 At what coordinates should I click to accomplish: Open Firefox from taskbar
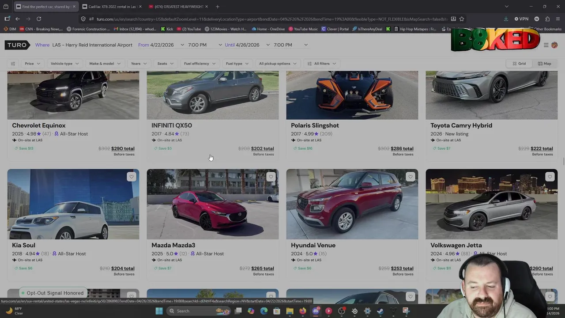click(302, 311)
